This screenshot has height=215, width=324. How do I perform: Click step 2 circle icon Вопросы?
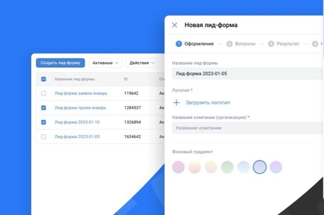pos(229,44)
